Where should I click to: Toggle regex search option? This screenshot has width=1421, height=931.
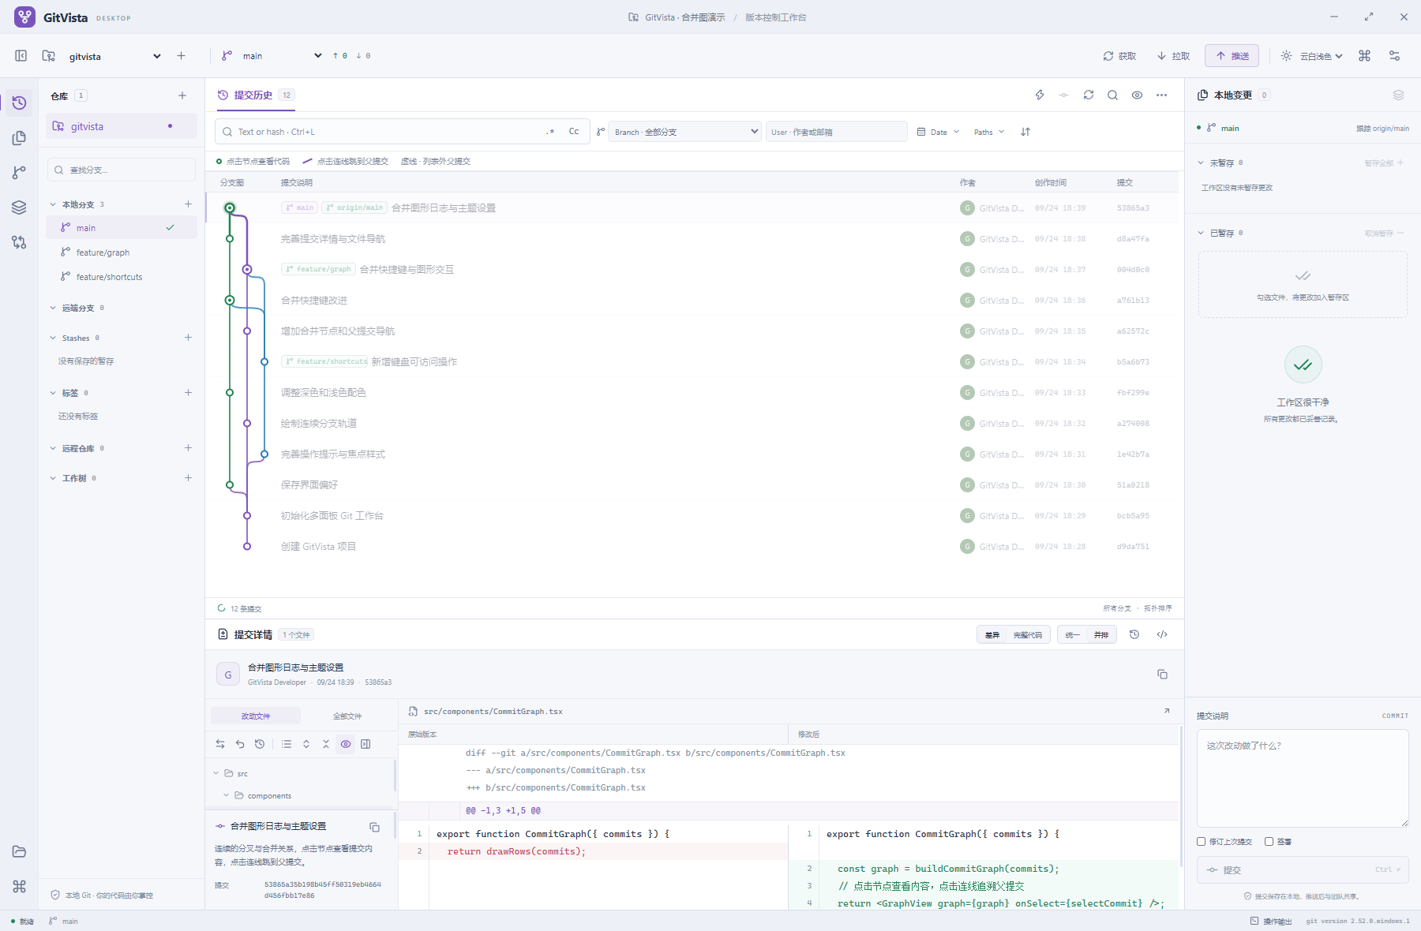pyautogui.click(x=550, y=132)
